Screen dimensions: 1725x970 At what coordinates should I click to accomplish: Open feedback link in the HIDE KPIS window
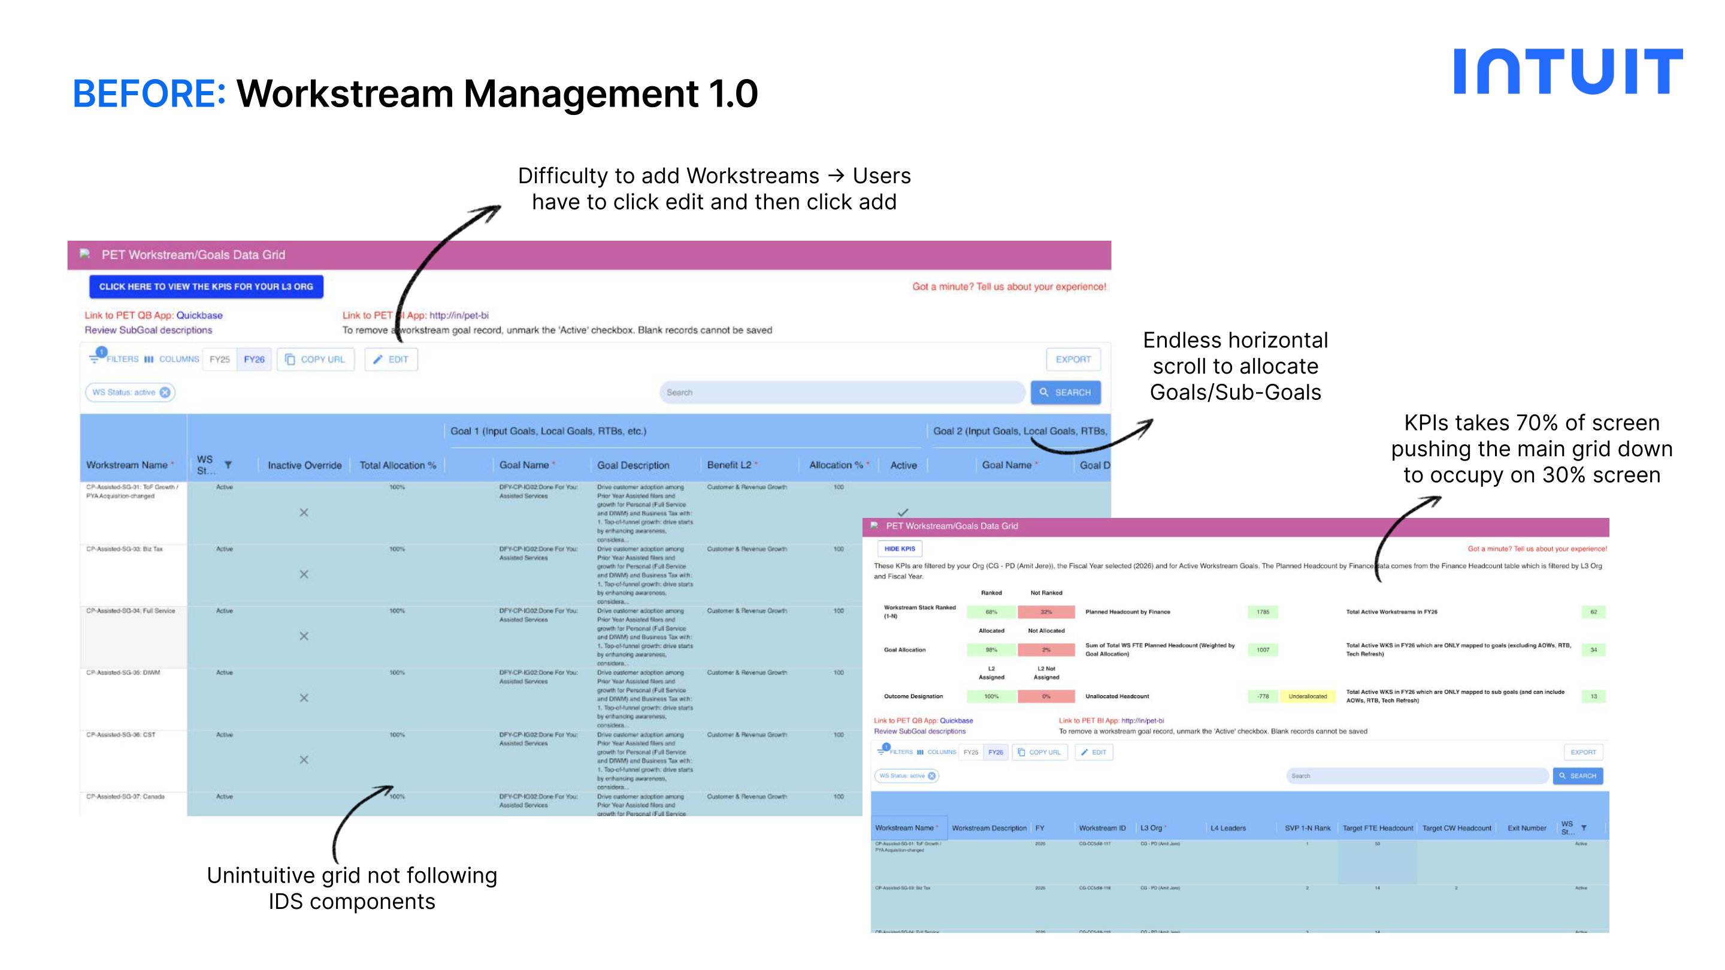1537,549
